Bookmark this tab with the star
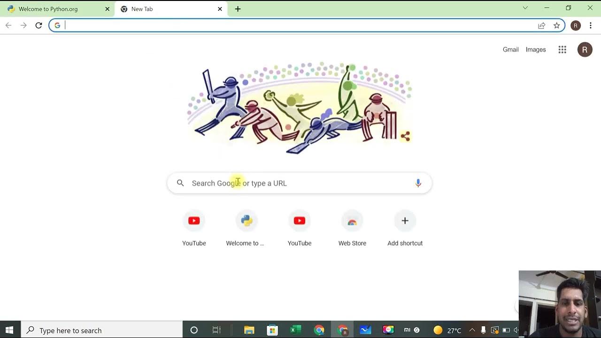601x338 pixels. point(557,25)
